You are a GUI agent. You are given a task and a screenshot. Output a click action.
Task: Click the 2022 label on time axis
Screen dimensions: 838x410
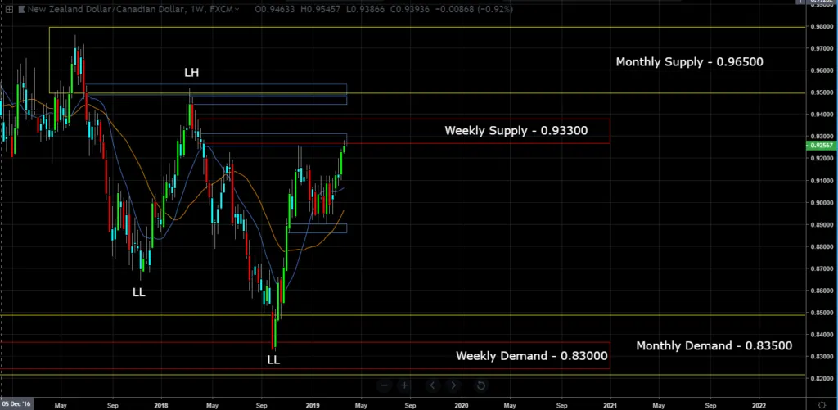point(759,405)
